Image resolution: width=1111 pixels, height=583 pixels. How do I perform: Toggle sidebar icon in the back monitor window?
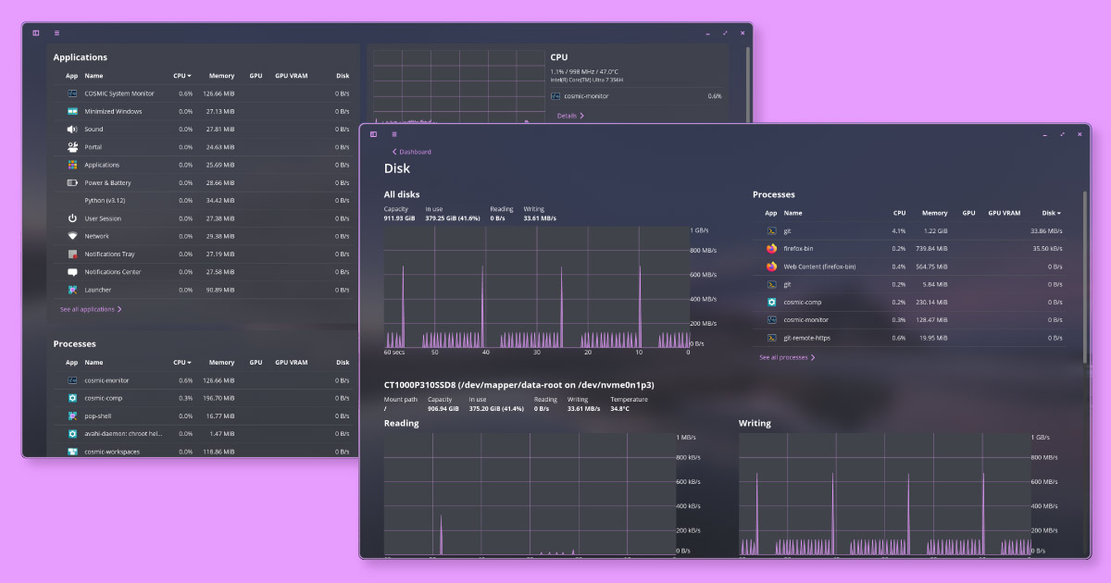point(36,32)
